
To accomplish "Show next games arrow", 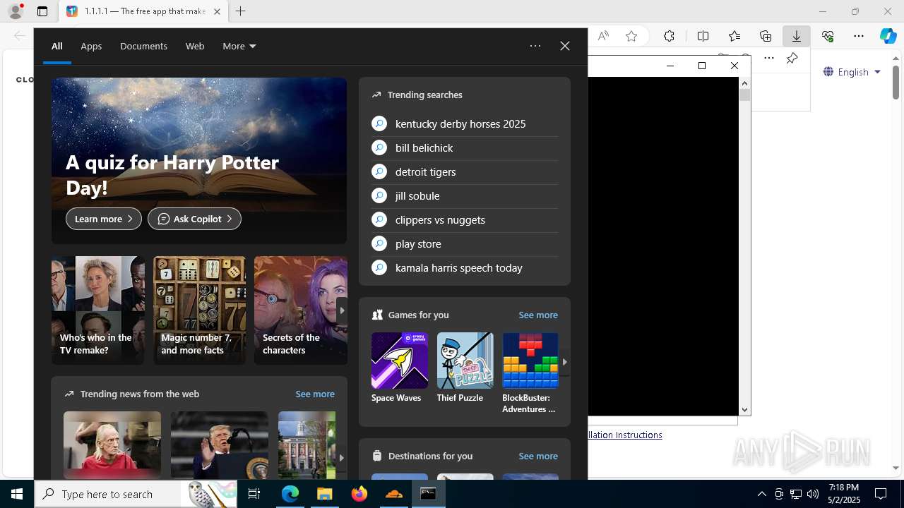I will 564,362.
